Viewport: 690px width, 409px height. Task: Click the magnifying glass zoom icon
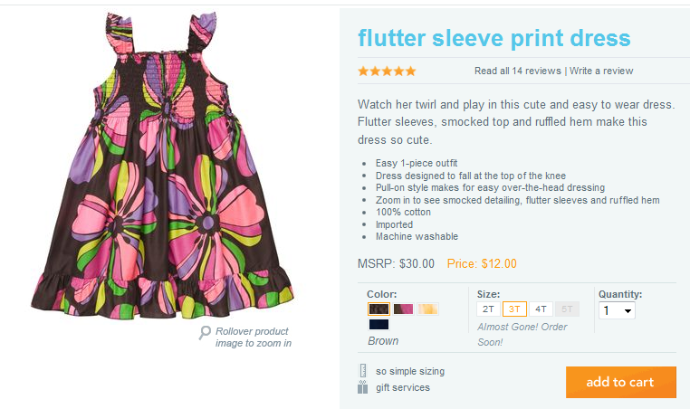[x=206, y=332]
